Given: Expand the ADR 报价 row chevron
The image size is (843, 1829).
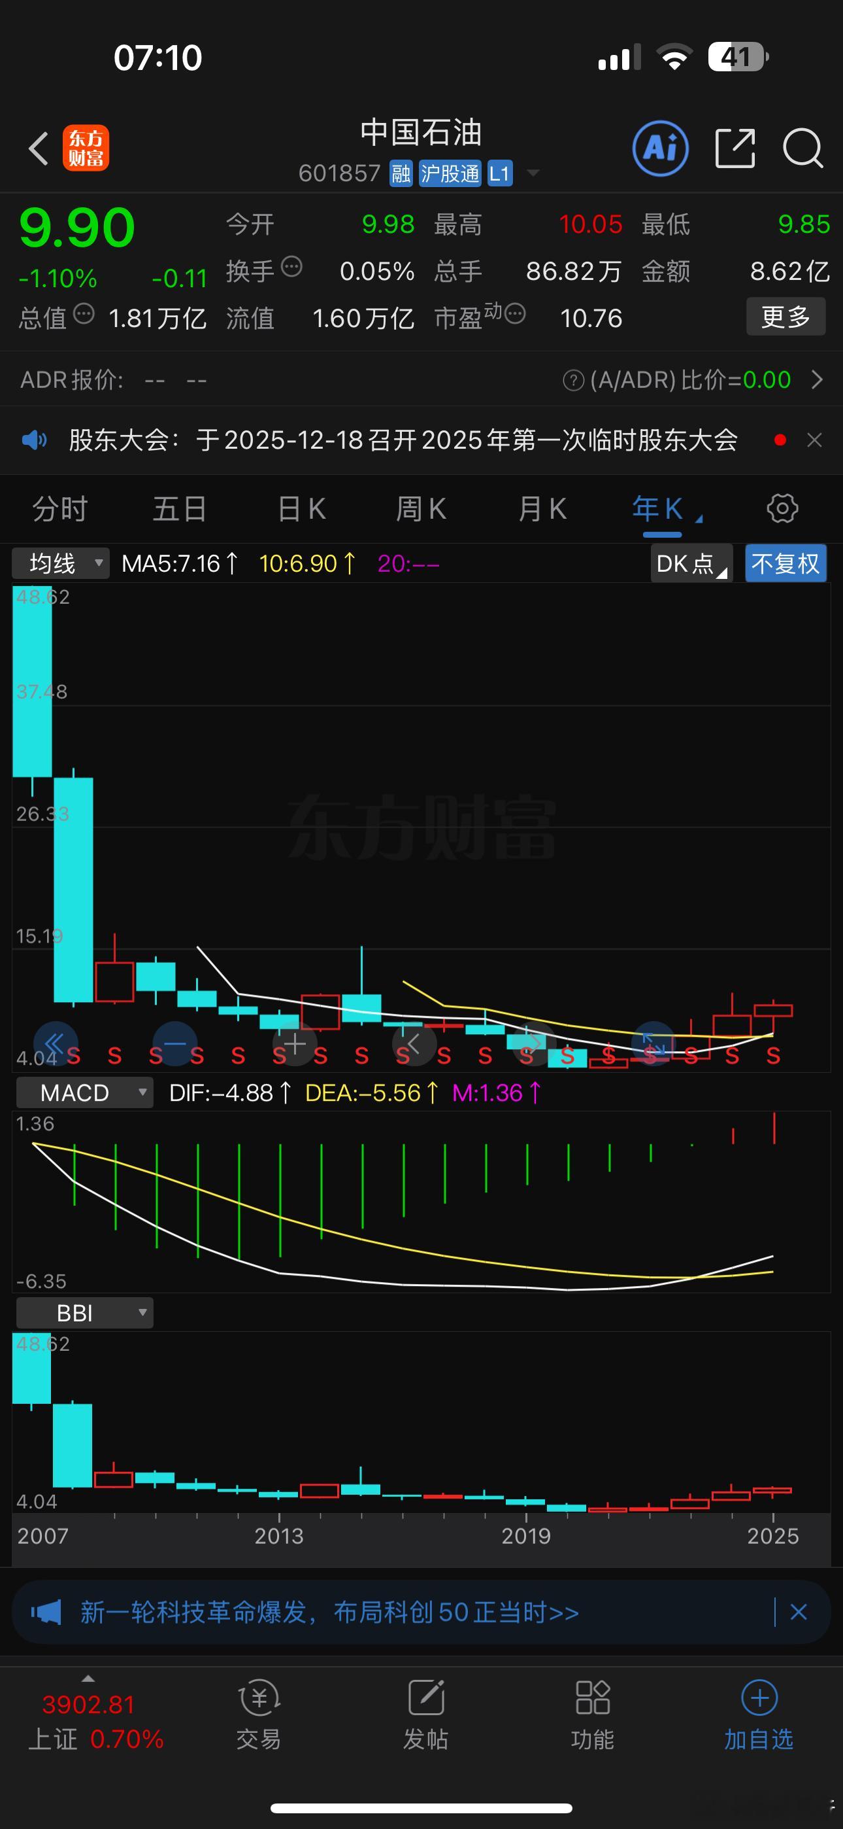Looking at the screenshot, I should tap(817, 380).
